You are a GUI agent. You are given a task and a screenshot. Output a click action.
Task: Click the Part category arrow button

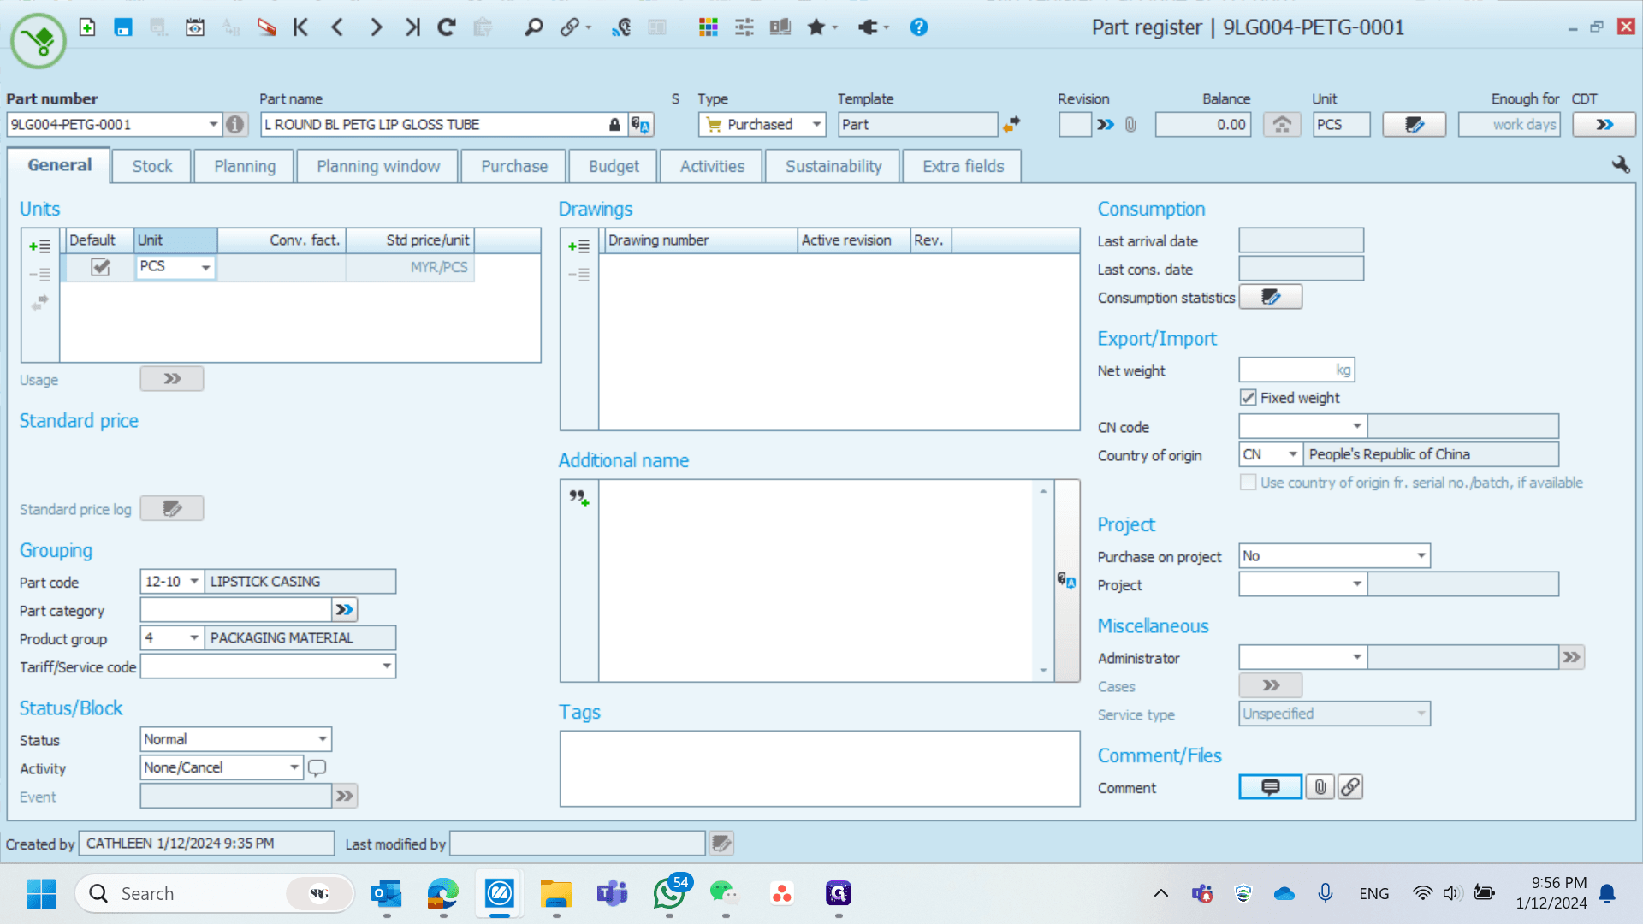344,610
